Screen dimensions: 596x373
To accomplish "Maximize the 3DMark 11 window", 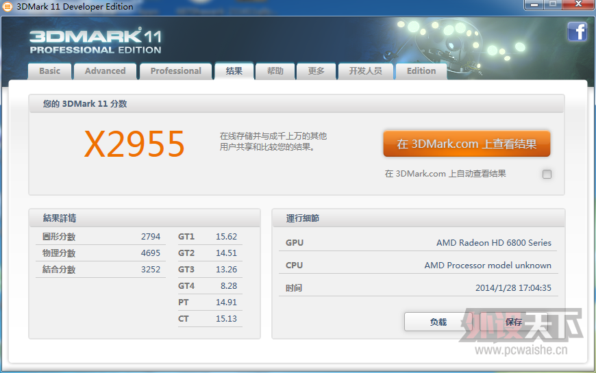I will 553,5.
